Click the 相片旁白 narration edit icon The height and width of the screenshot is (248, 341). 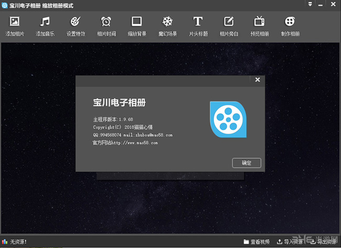[x=229, y=22]
